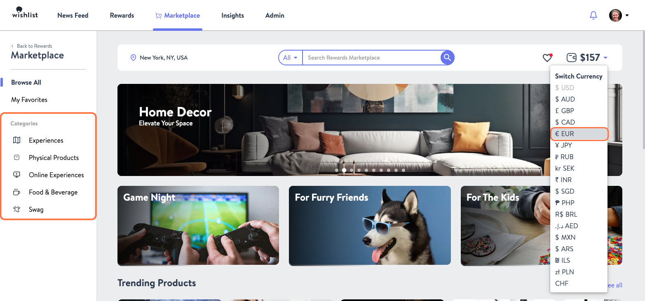Image resolution: width=645 pixels, height=301 pixels.
Task: Click the wallet icon beside $157
Action: 571,58
